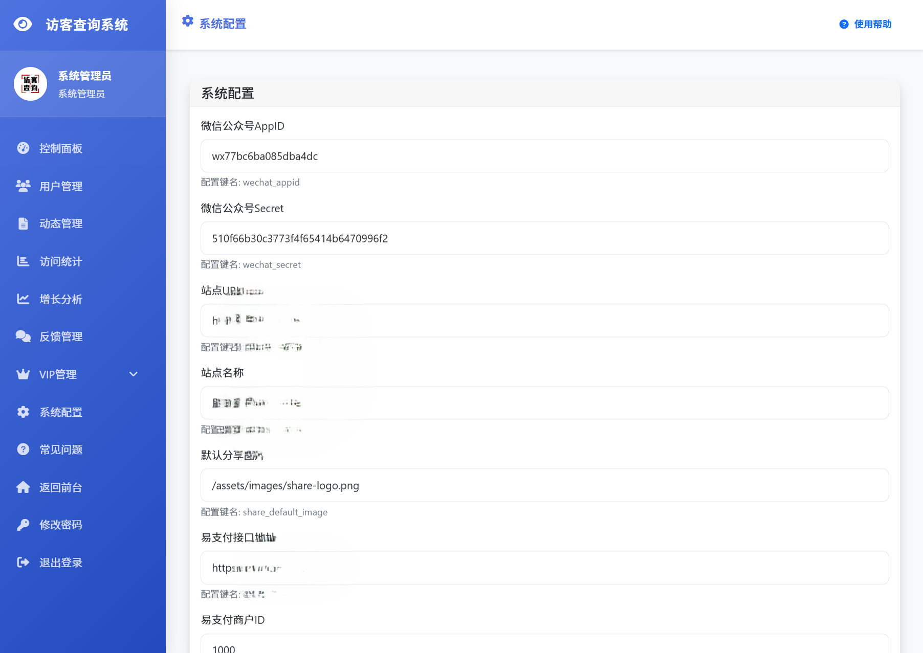Viewport: 923px width, 653px height.
Task: Click the 站点名称 field label
Action: (222, 373)
